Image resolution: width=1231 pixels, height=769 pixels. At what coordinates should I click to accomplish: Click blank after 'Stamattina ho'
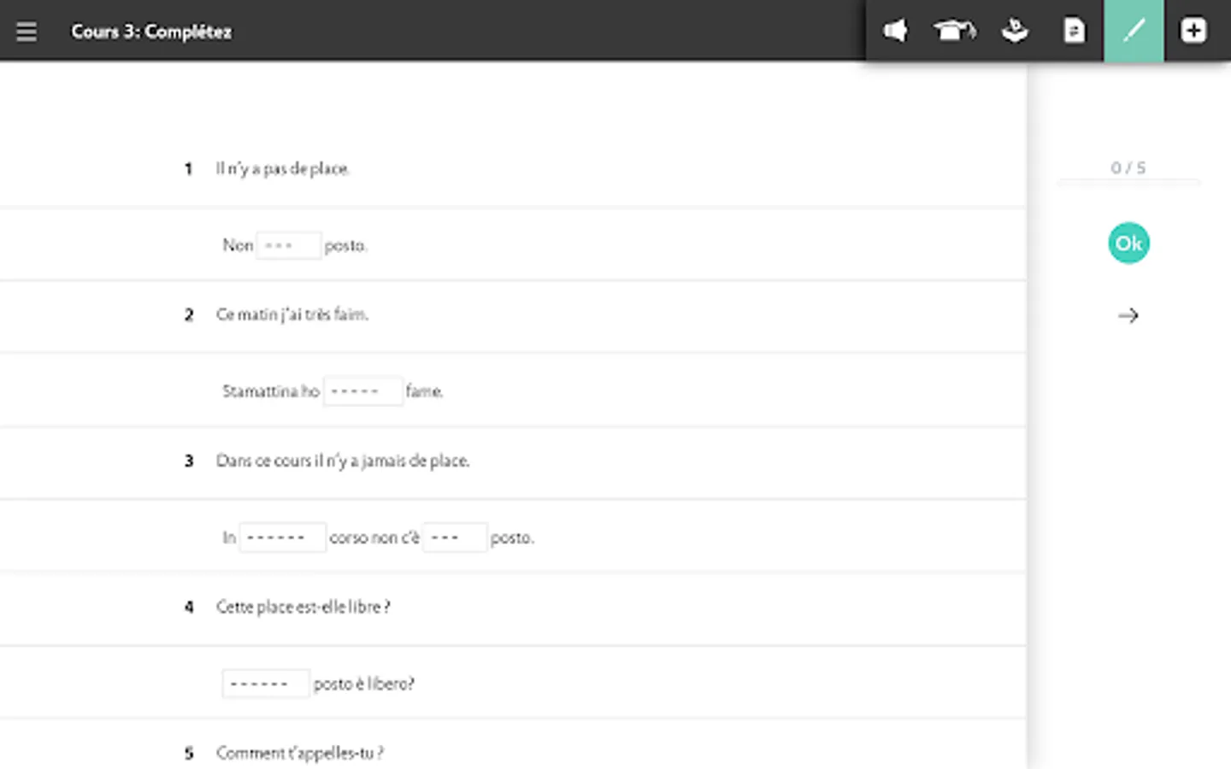click(x=362, y=391)
